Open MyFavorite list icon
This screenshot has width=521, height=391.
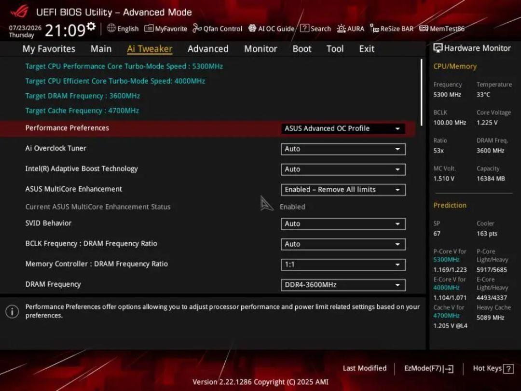point(149,28)
